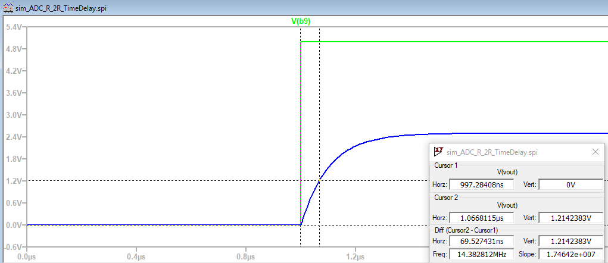Select the Cursor 1 Horz field
Image resolution: width=608 pixels, height=263 pixels.
click(x=481, y=184)
